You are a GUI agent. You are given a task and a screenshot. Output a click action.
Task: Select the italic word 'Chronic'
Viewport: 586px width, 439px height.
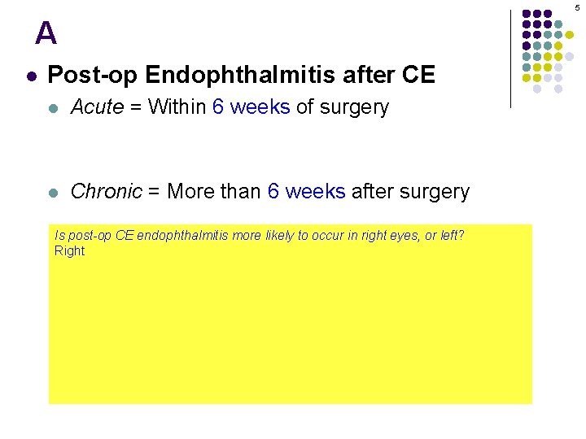(107, 192)
